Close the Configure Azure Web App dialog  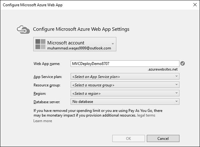point(194,5)
